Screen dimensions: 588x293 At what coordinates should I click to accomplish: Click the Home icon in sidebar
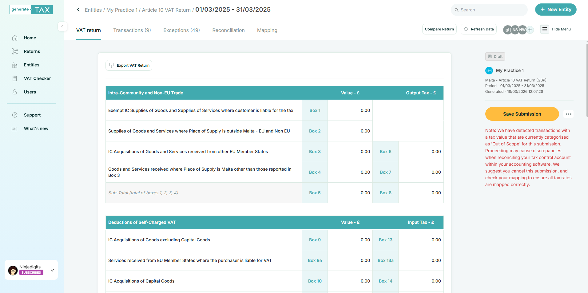pos(14,38)
